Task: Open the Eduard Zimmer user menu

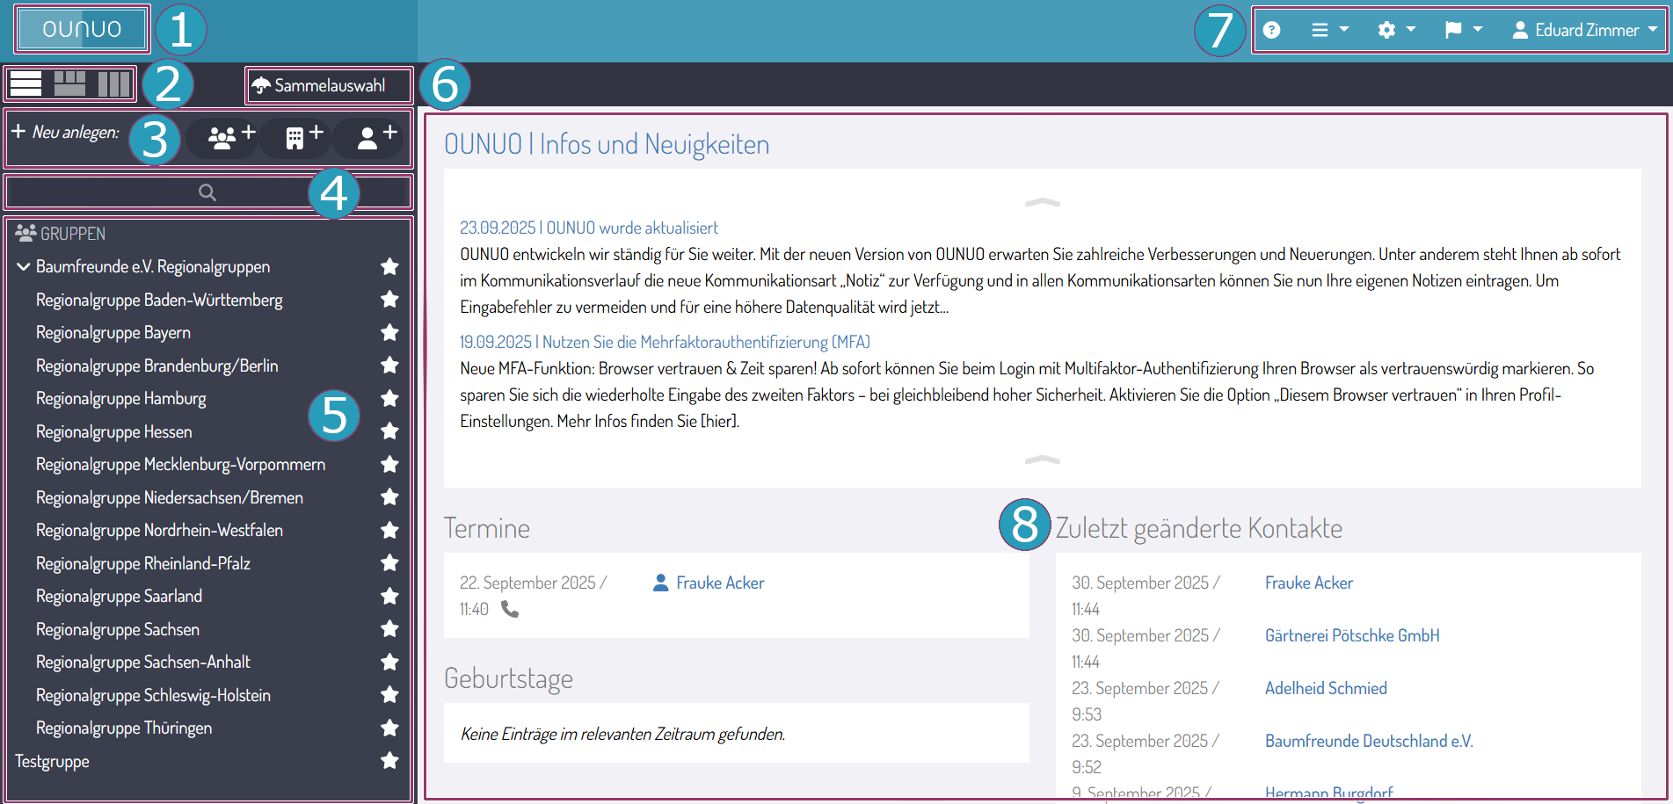Action: click(1584, 30)
